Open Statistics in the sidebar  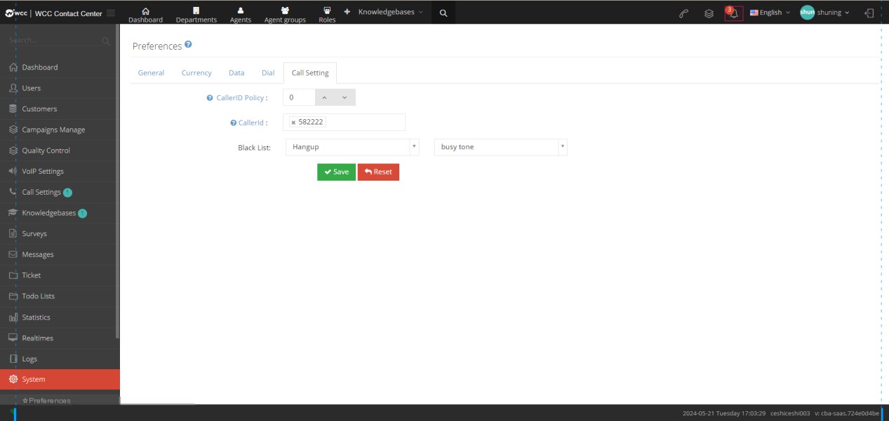click(x=60, y=317)
